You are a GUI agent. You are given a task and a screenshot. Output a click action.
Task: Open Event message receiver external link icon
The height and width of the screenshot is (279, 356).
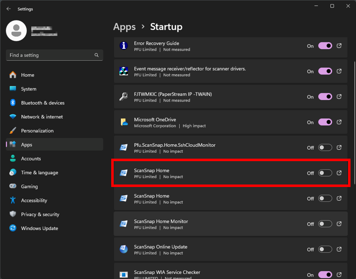(339, 71)
